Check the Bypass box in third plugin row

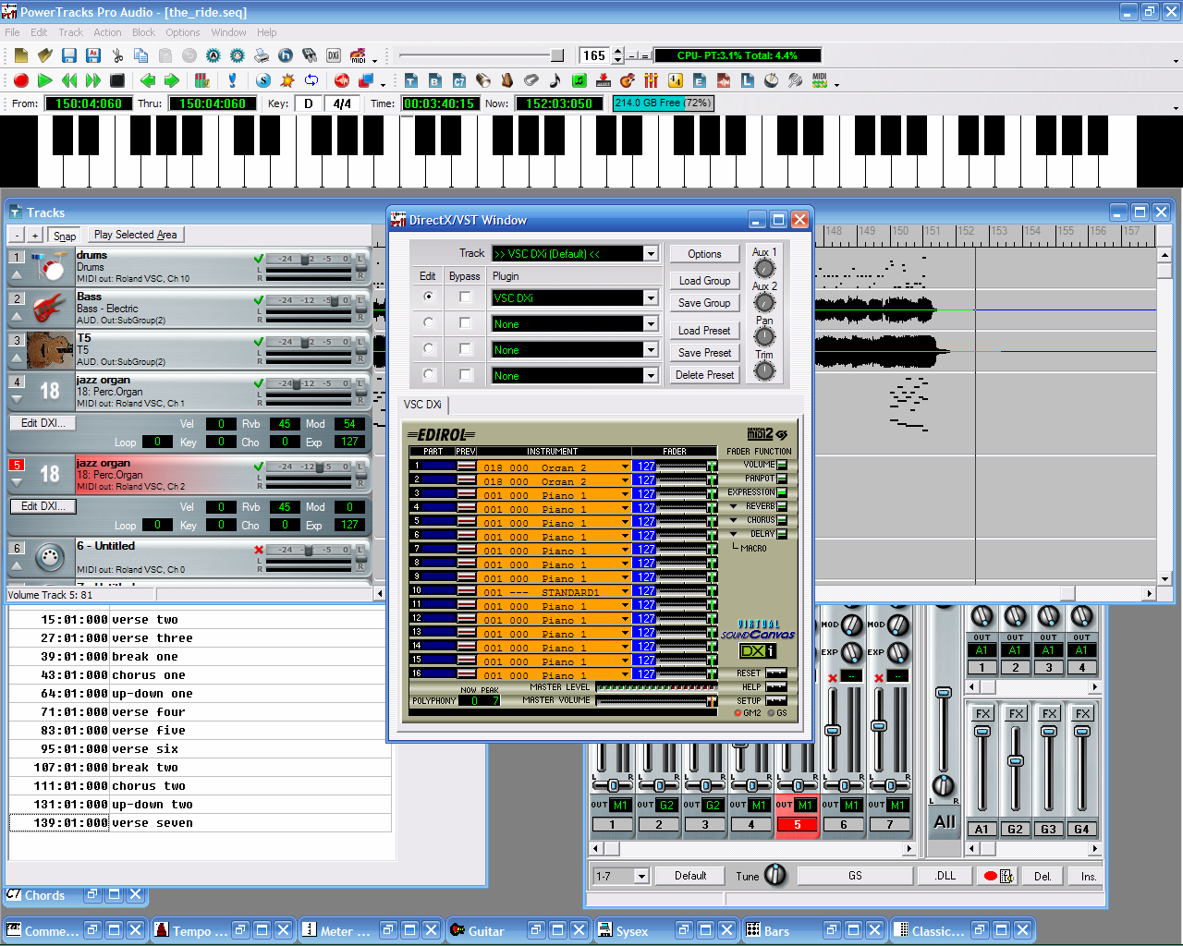[465, 348]
